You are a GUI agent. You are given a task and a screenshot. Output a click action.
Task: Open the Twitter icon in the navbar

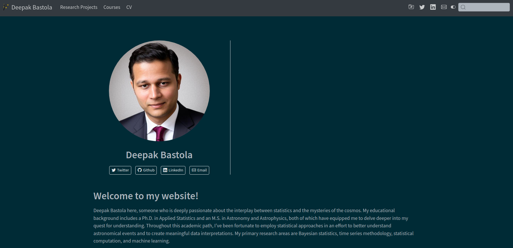pyautogui.click(x=422, y=7)
